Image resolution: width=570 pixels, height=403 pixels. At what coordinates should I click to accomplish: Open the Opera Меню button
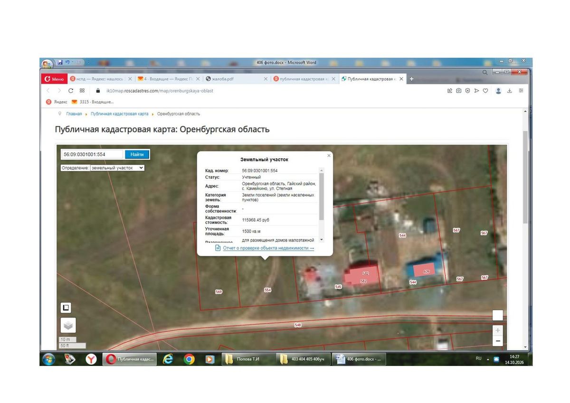(x=54, y=79)
